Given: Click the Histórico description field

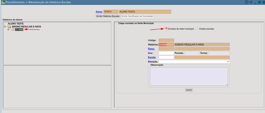Looking at the screenshot, I should [202, 45].
